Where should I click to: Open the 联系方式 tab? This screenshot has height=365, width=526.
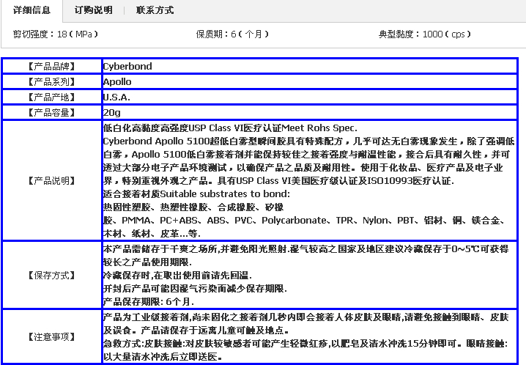(155, 10)
